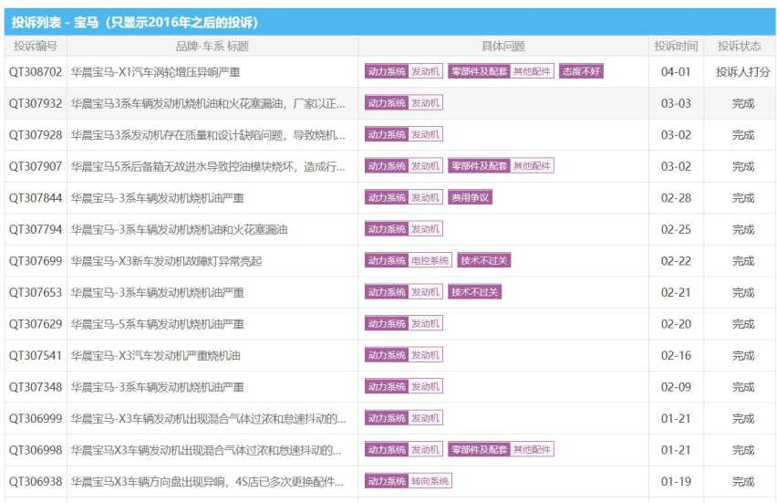Viewport: 777px width, 503px height.
Task: Open complaint number QT307932
Action: (36, 103)
